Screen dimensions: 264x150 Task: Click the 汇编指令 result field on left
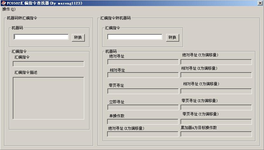tap(48, 64)
